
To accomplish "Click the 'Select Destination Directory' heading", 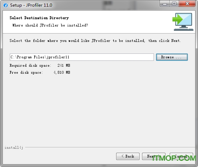I will 39,18.
